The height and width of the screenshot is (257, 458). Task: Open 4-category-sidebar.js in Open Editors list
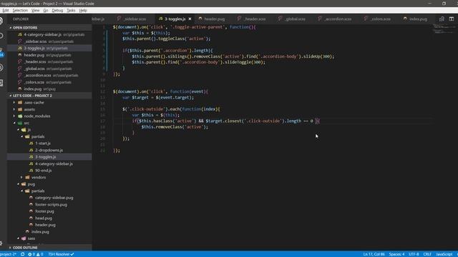pyautogui.click(x=49, y=34)
